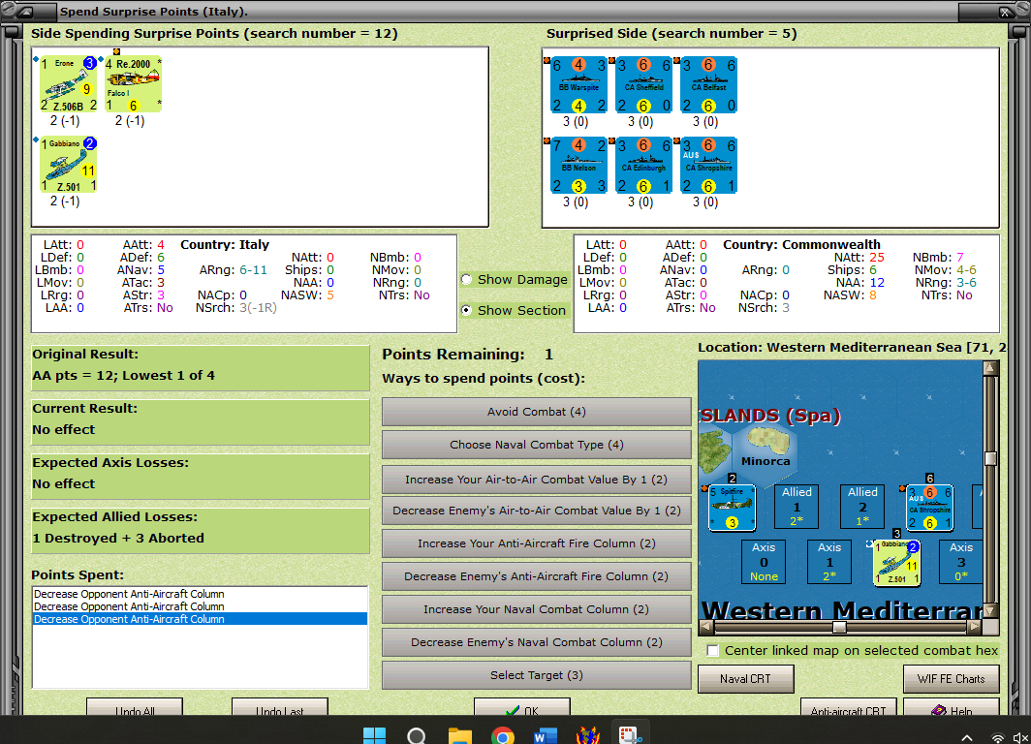
Task: Select the Show Section radio button
Action: pyautogui.click(x=466, y=310)
